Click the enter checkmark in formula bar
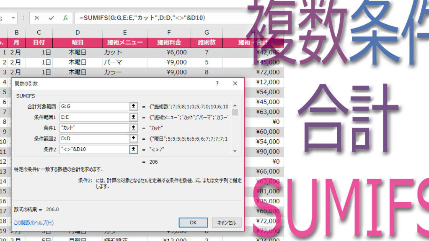429x241 pixels. tap(51, 18)
